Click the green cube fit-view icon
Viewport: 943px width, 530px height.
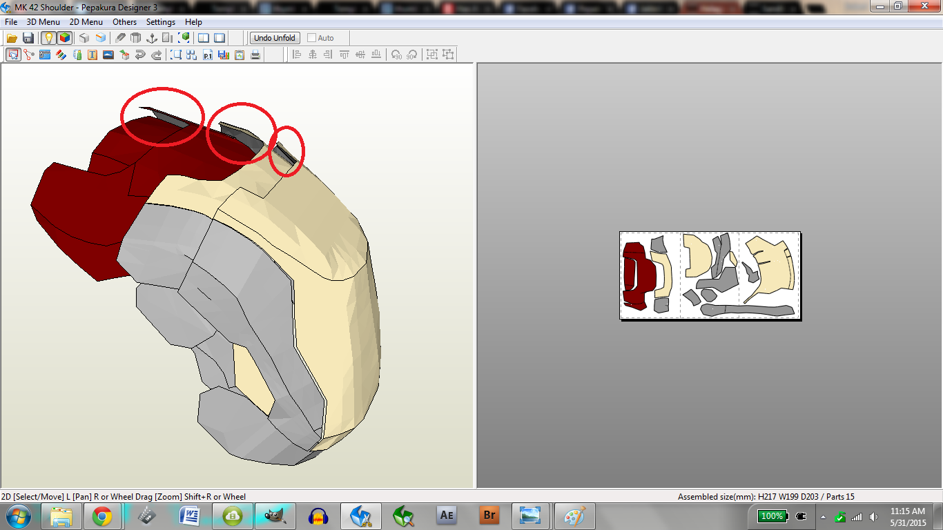tap(184, 38)
